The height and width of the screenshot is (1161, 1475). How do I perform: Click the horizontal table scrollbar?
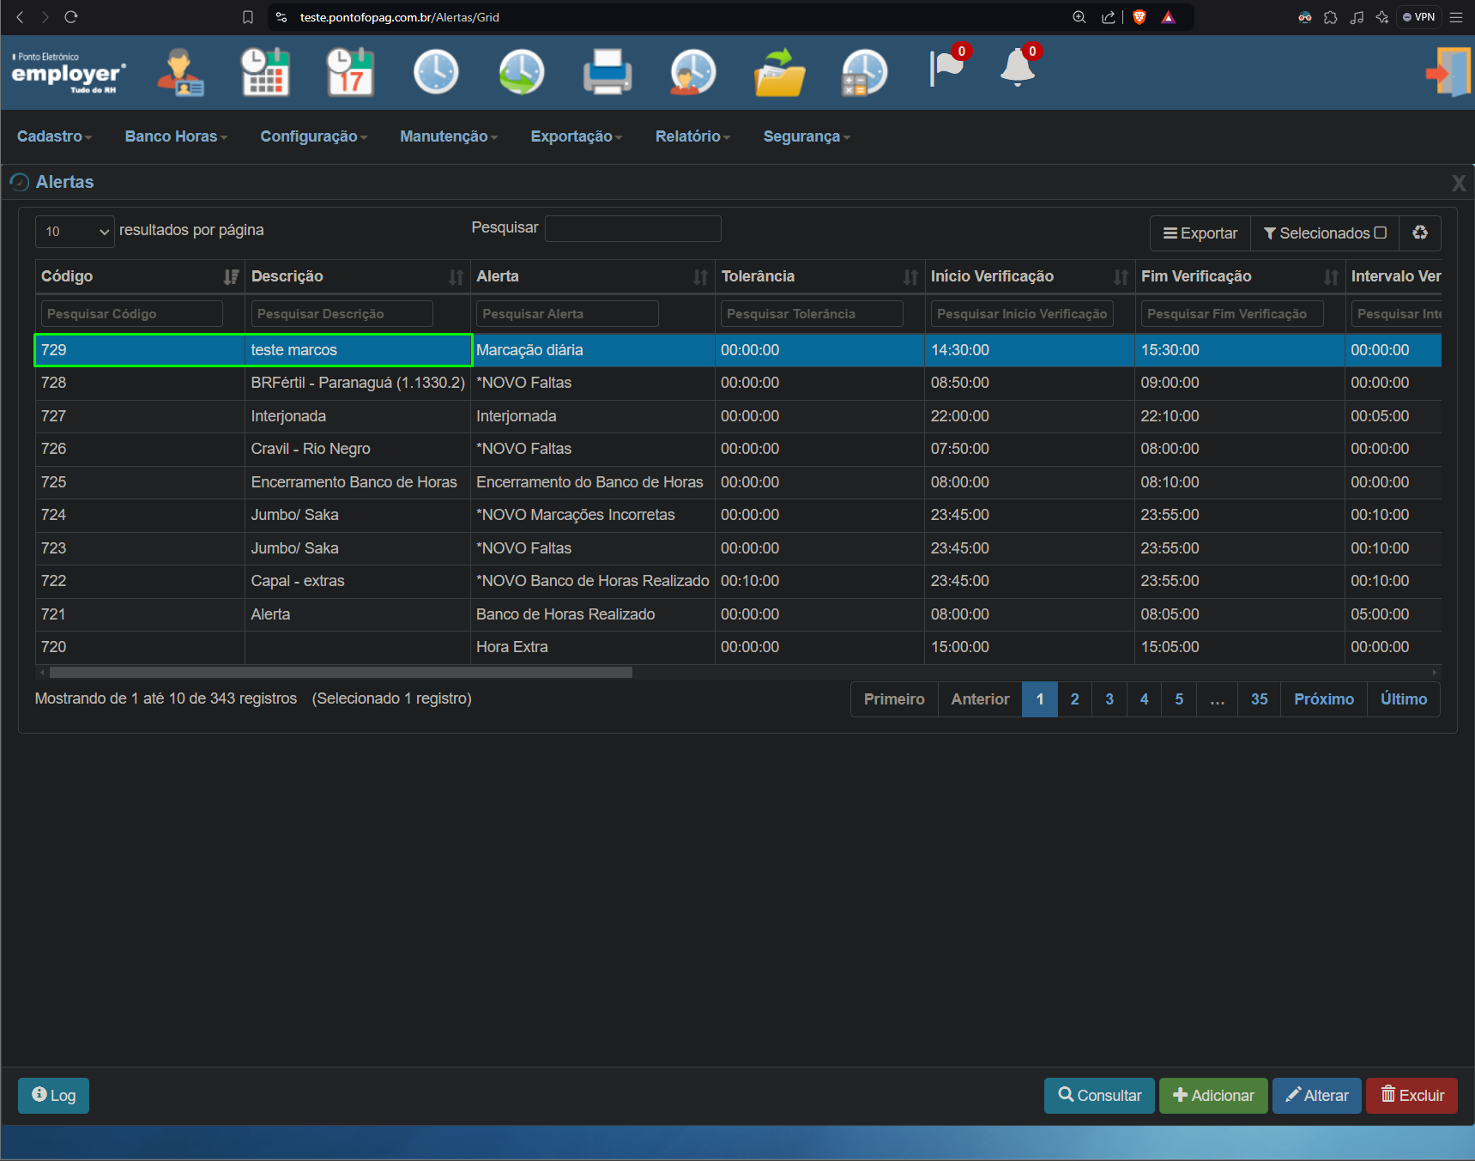(341, 672)
